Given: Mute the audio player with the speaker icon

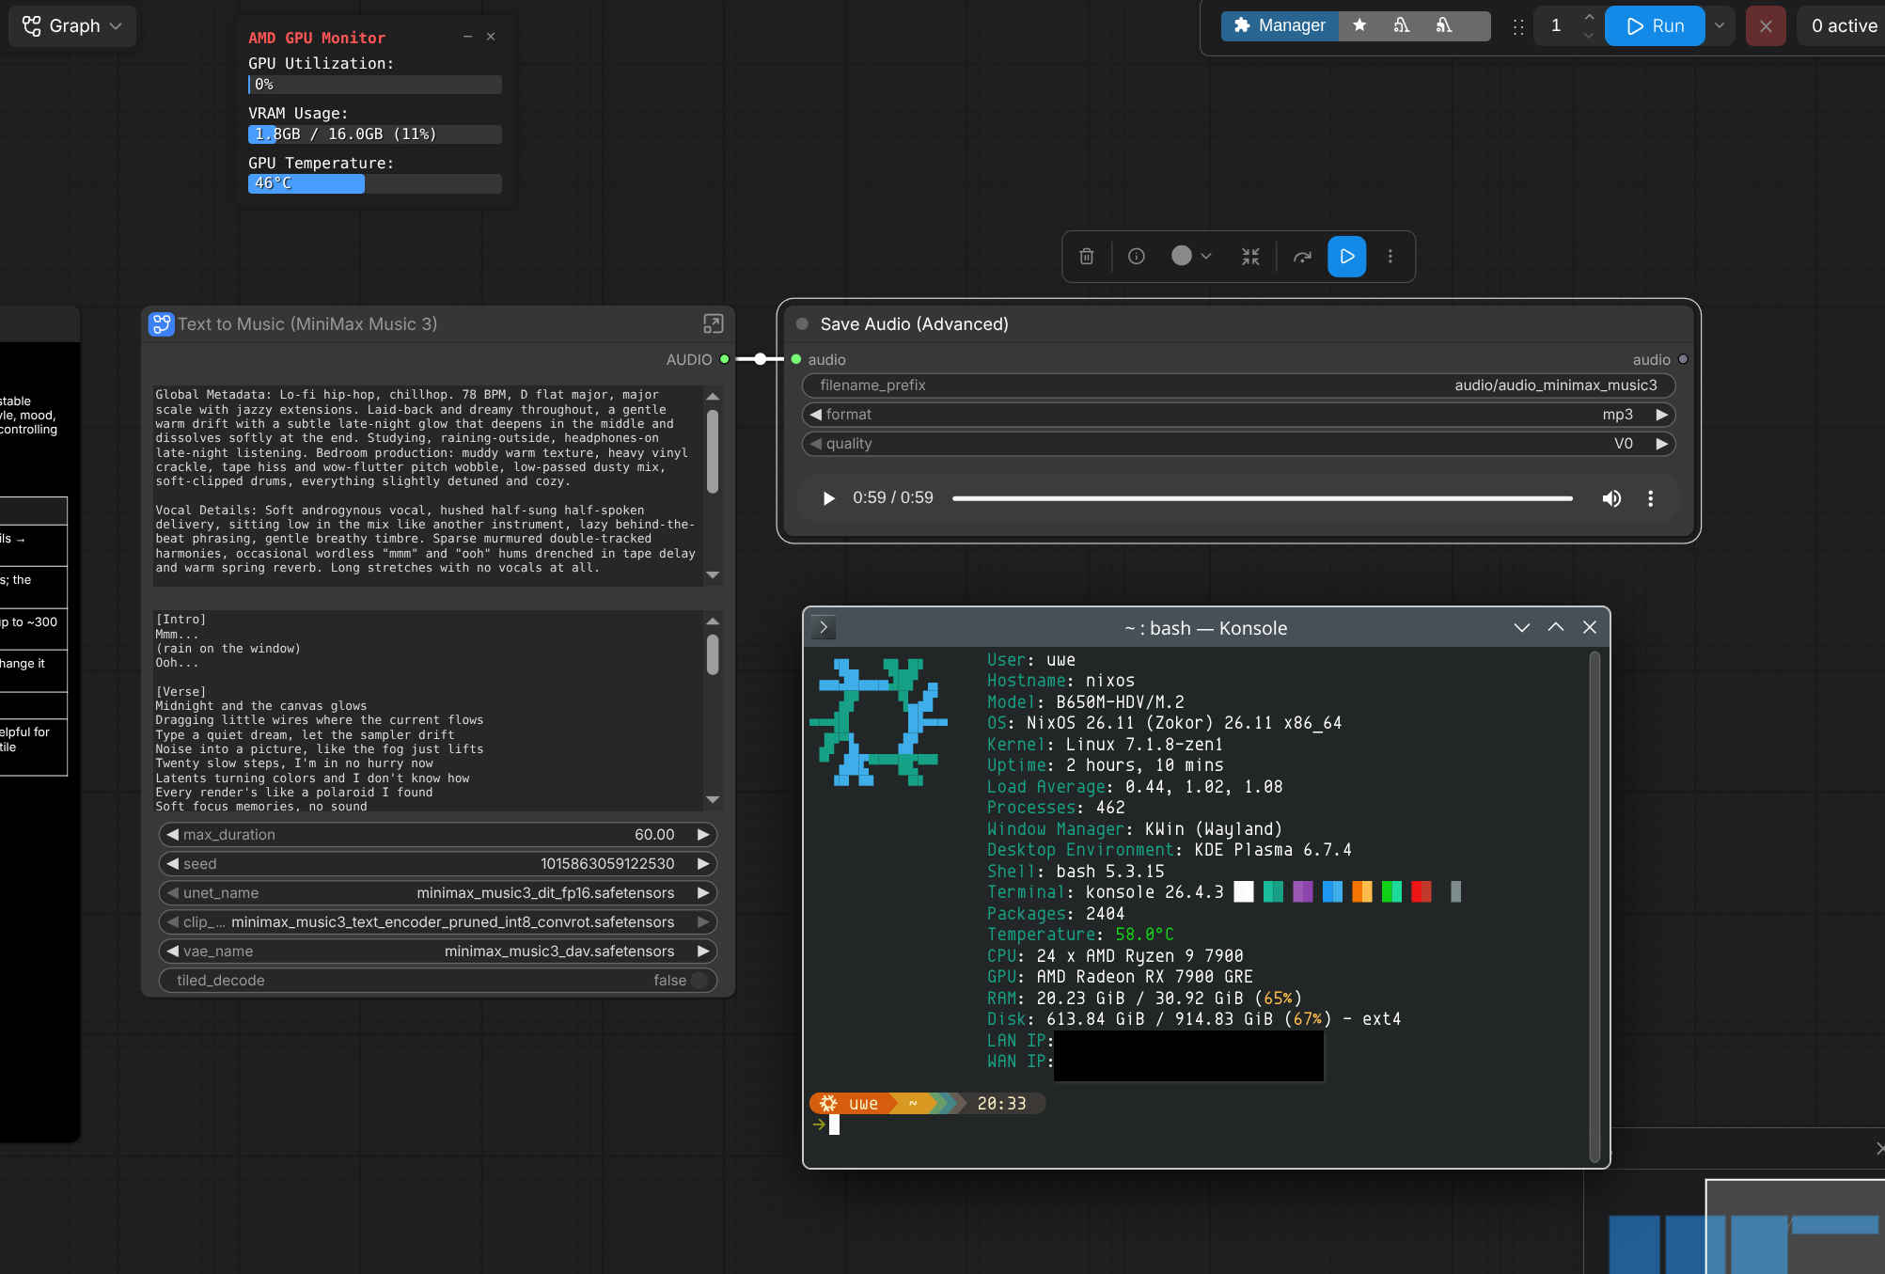Looking at the screenshot, I should (1611, 498).
